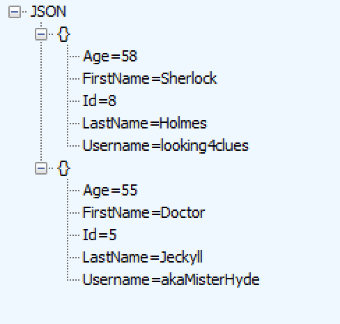Click the value Sherlock in FirstName
340x324 pixels.
(189, 78)
